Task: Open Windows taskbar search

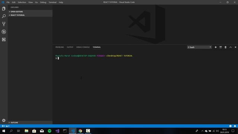Action: (x=11, y=131)
